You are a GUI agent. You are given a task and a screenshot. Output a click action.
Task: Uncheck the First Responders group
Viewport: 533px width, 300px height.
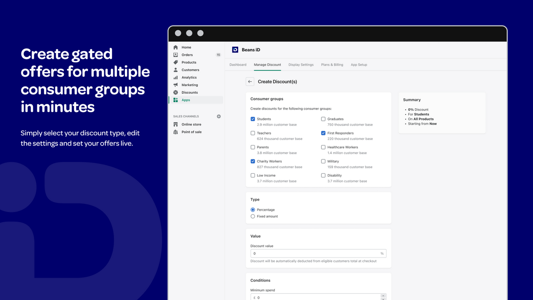(323, 133)
